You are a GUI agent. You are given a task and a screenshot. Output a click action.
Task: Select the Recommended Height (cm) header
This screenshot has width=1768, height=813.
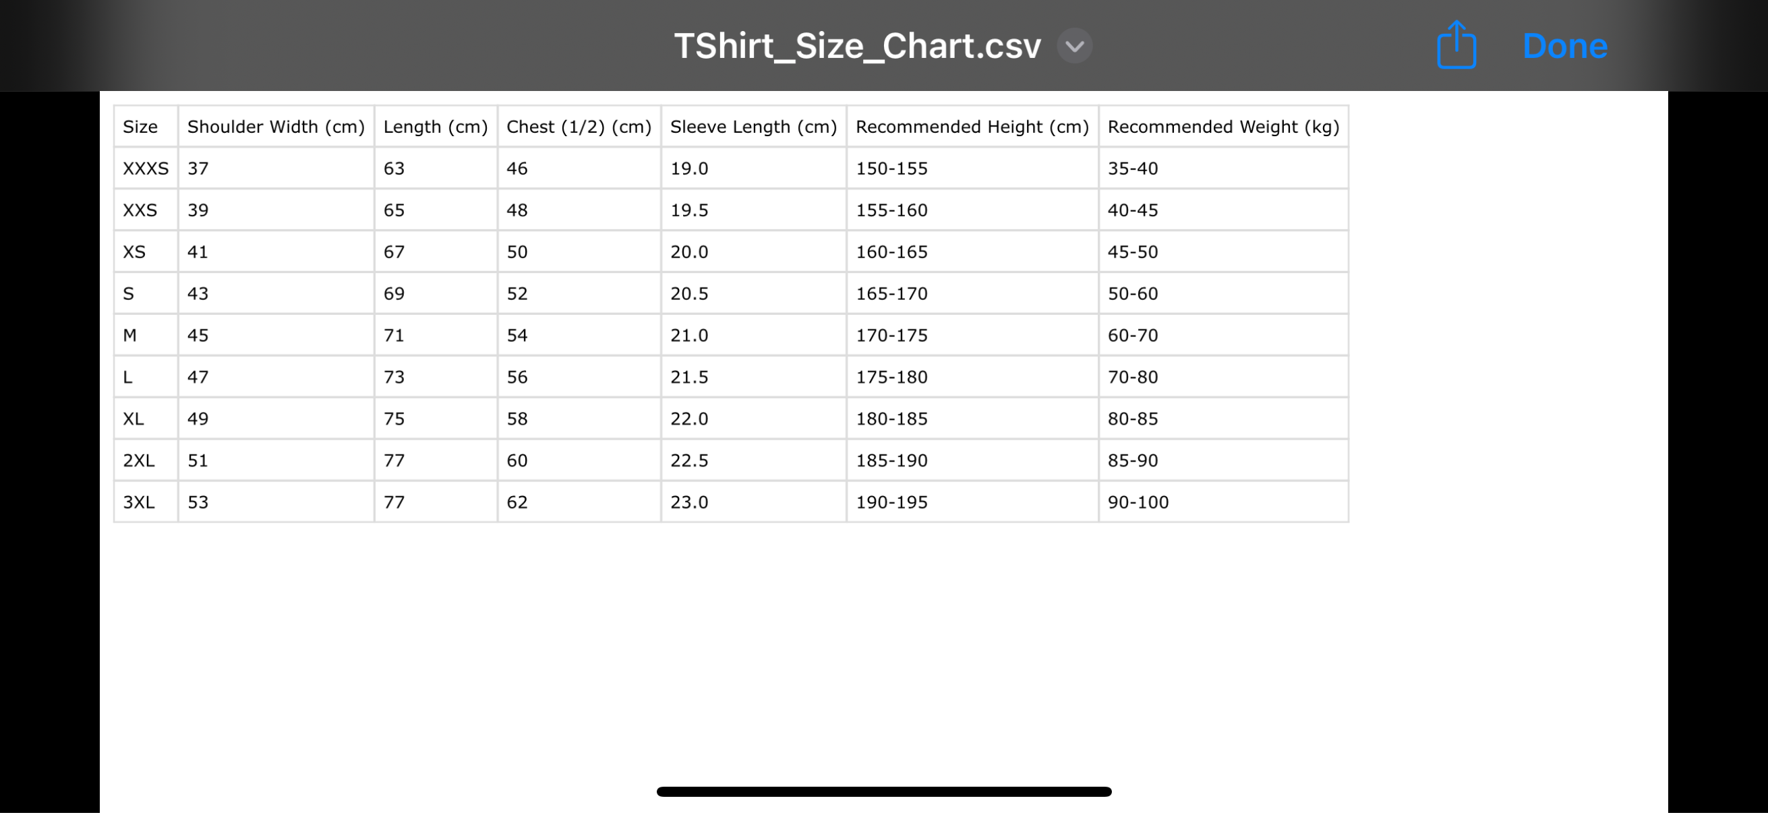[972, 127]
